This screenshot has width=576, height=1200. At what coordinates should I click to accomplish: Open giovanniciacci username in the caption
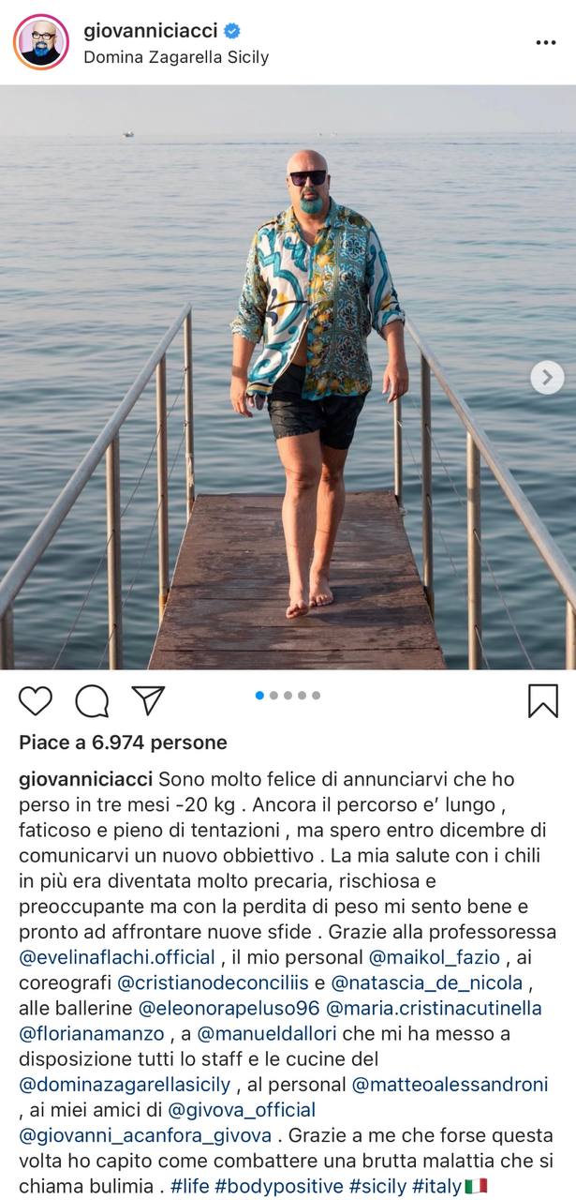click(x=86, y=778)
